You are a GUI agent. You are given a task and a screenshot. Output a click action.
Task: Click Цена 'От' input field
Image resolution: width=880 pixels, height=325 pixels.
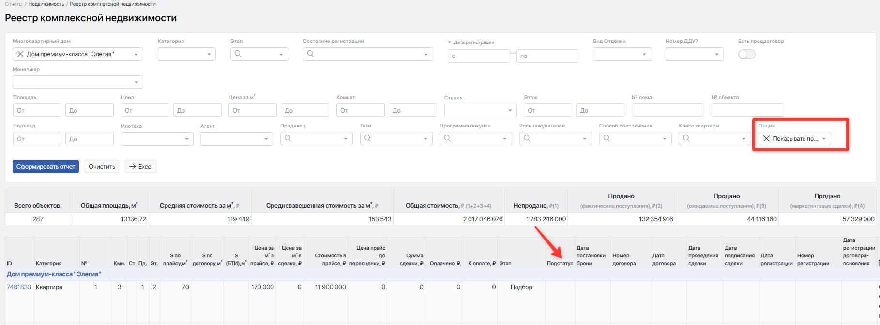click(x=145, y=110)
